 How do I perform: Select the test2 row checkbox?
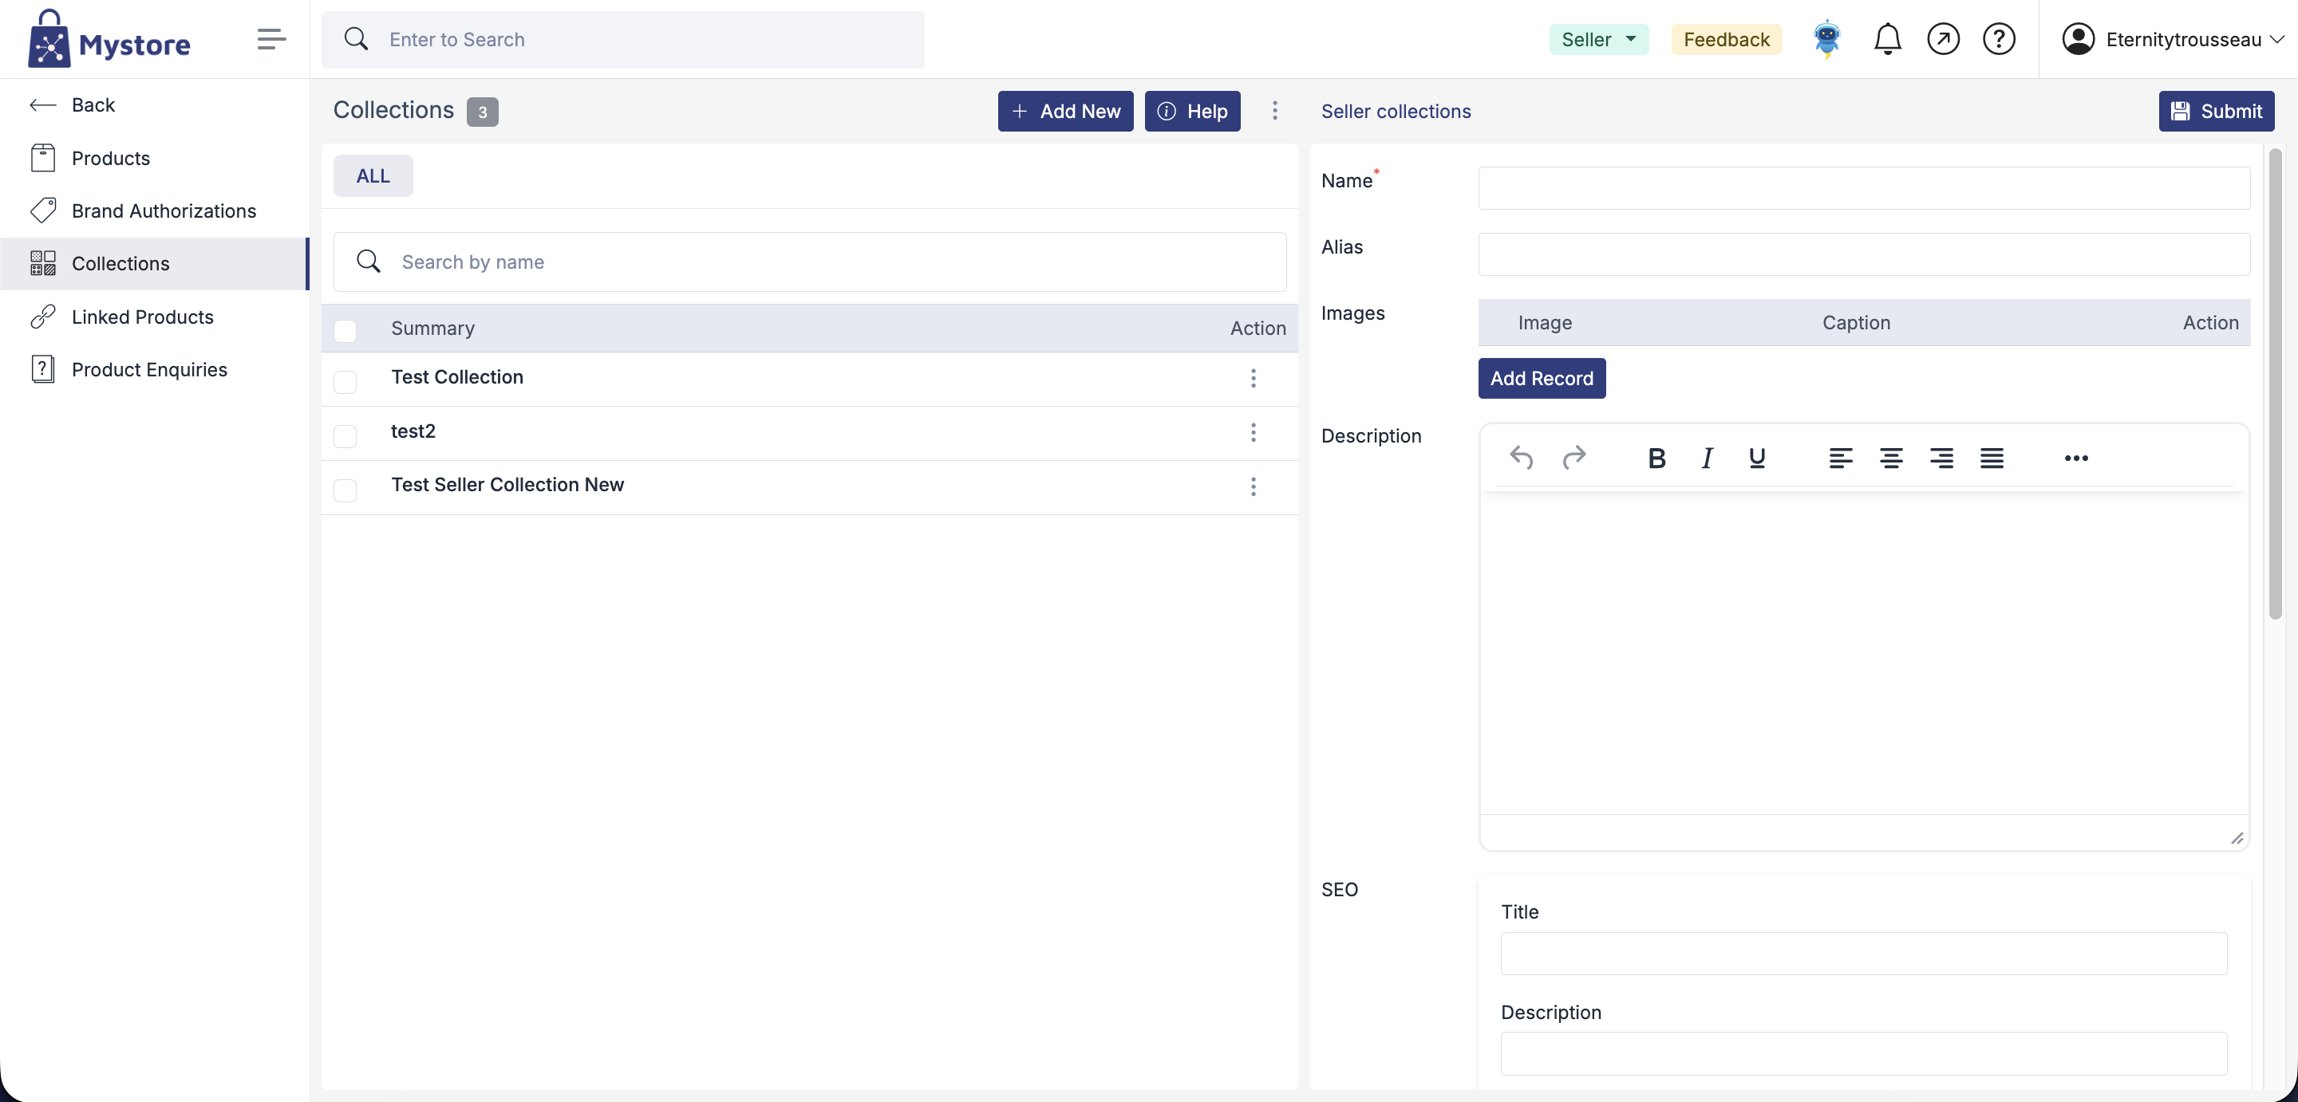point(345,436)
